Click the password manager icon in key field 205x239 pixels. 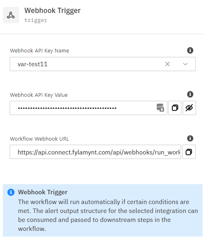[160, 108]
